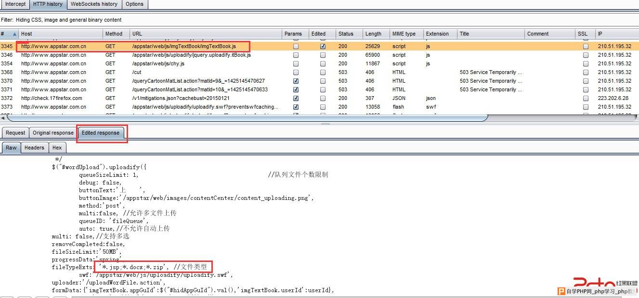Select the queryCartoonMatList matId=9 URL cell

point(198,81)
